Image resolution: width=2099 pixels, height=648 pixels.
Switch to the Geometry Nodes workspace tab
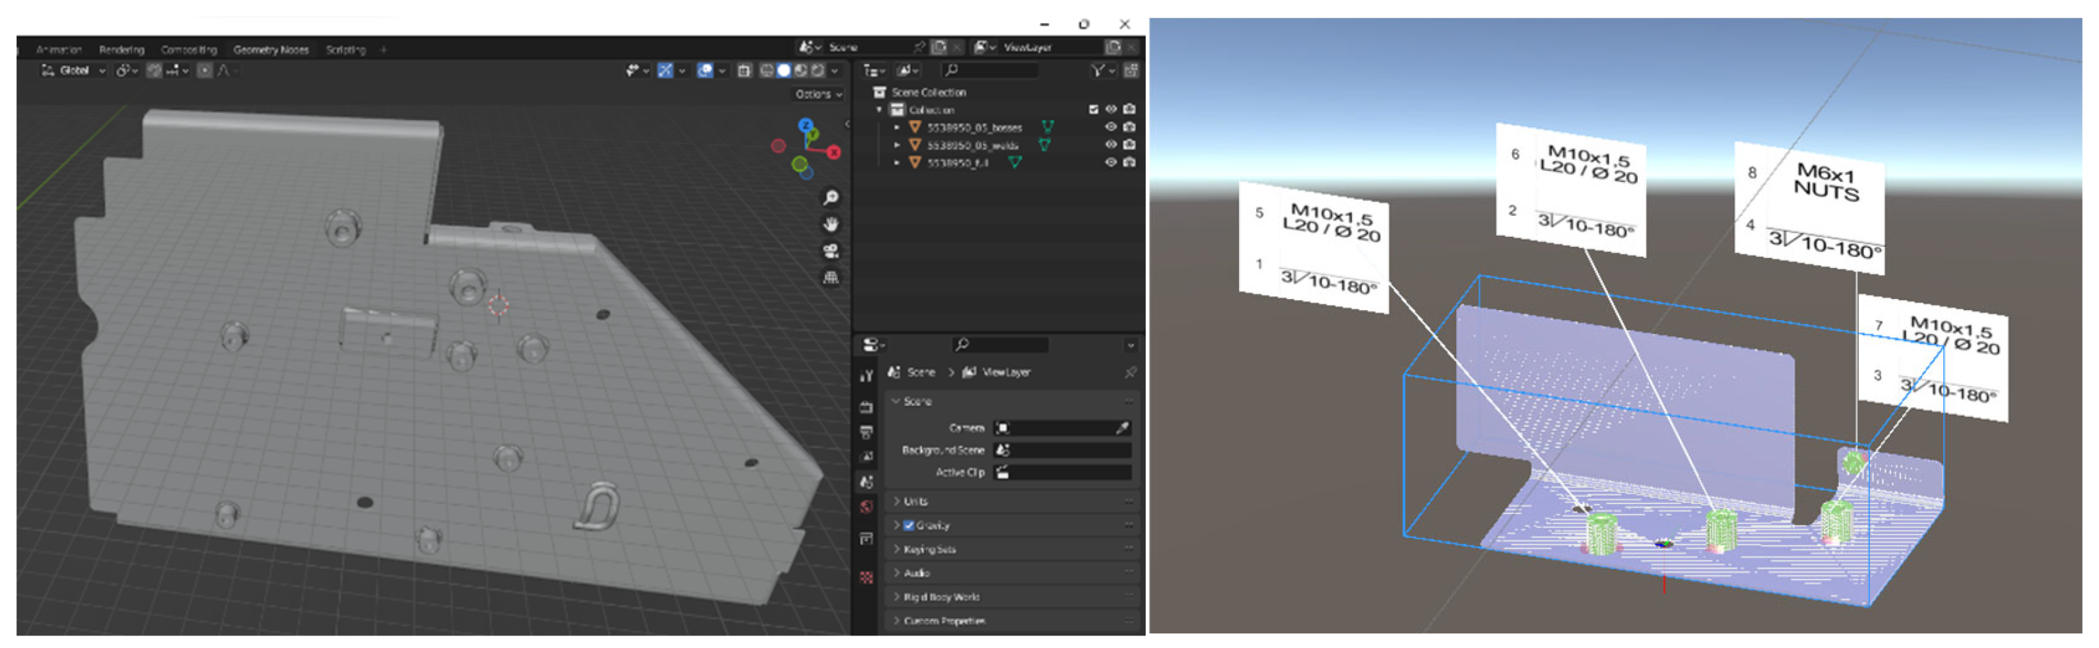coord(271,49)
